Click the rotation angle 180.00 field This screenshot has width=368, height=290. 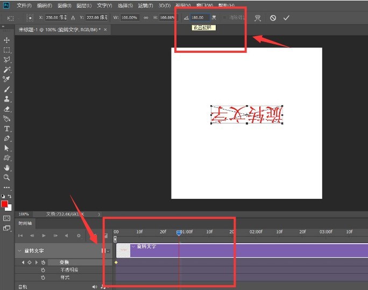point(200,17)
